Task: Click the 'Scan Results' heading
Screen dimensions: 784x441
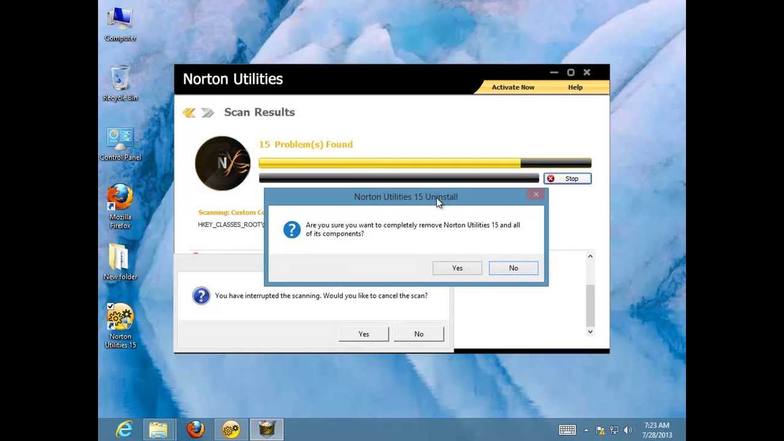Action: (260, 112)
